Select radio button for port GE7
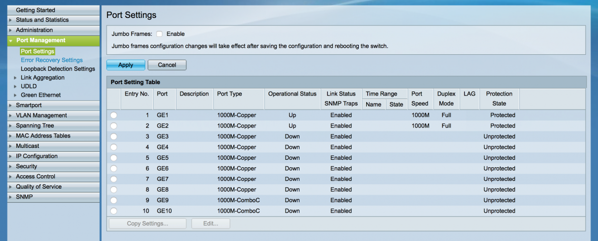598x241 pixels. tap(114, 179)
